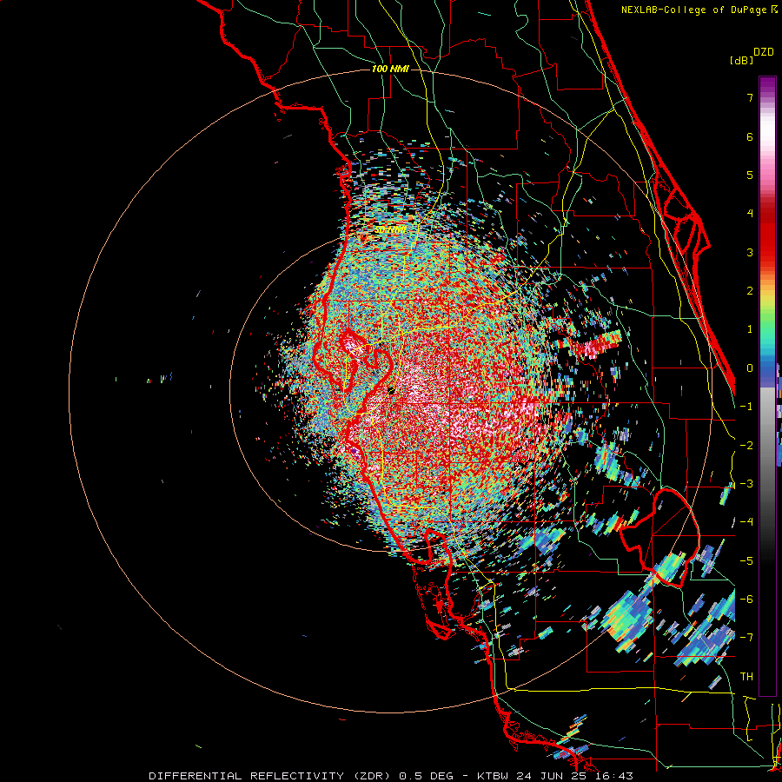Click the positive 2 scale value
This screenshot has width=782, height=782.
pyautogui.click(x=750, y=291)
